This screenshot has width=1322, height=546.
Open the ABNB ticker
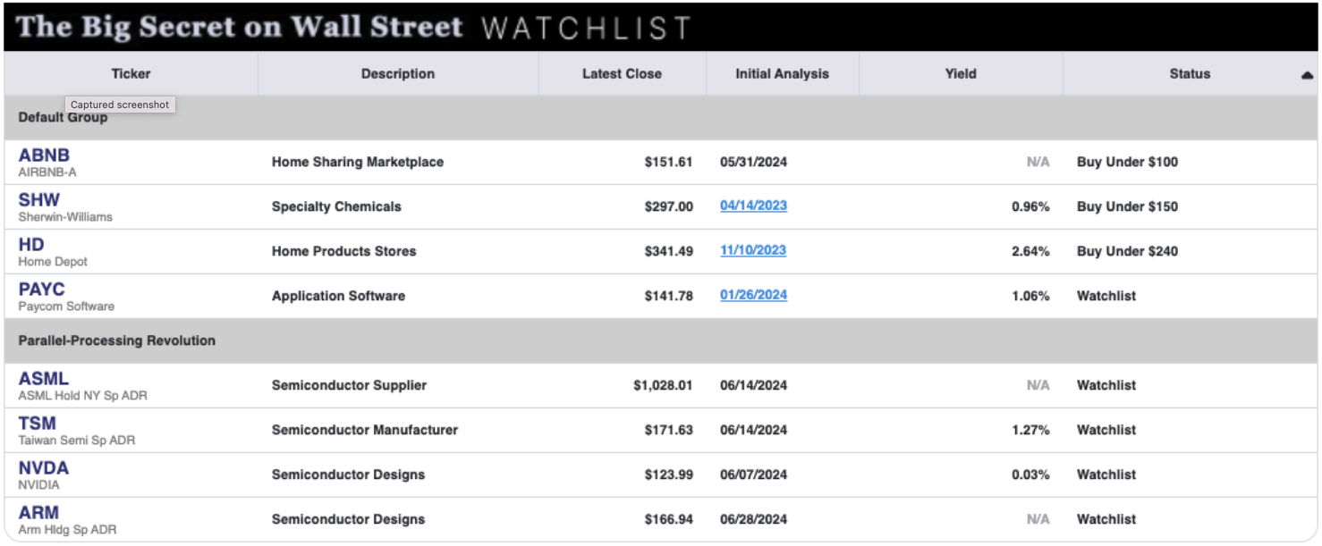[44, 155]
